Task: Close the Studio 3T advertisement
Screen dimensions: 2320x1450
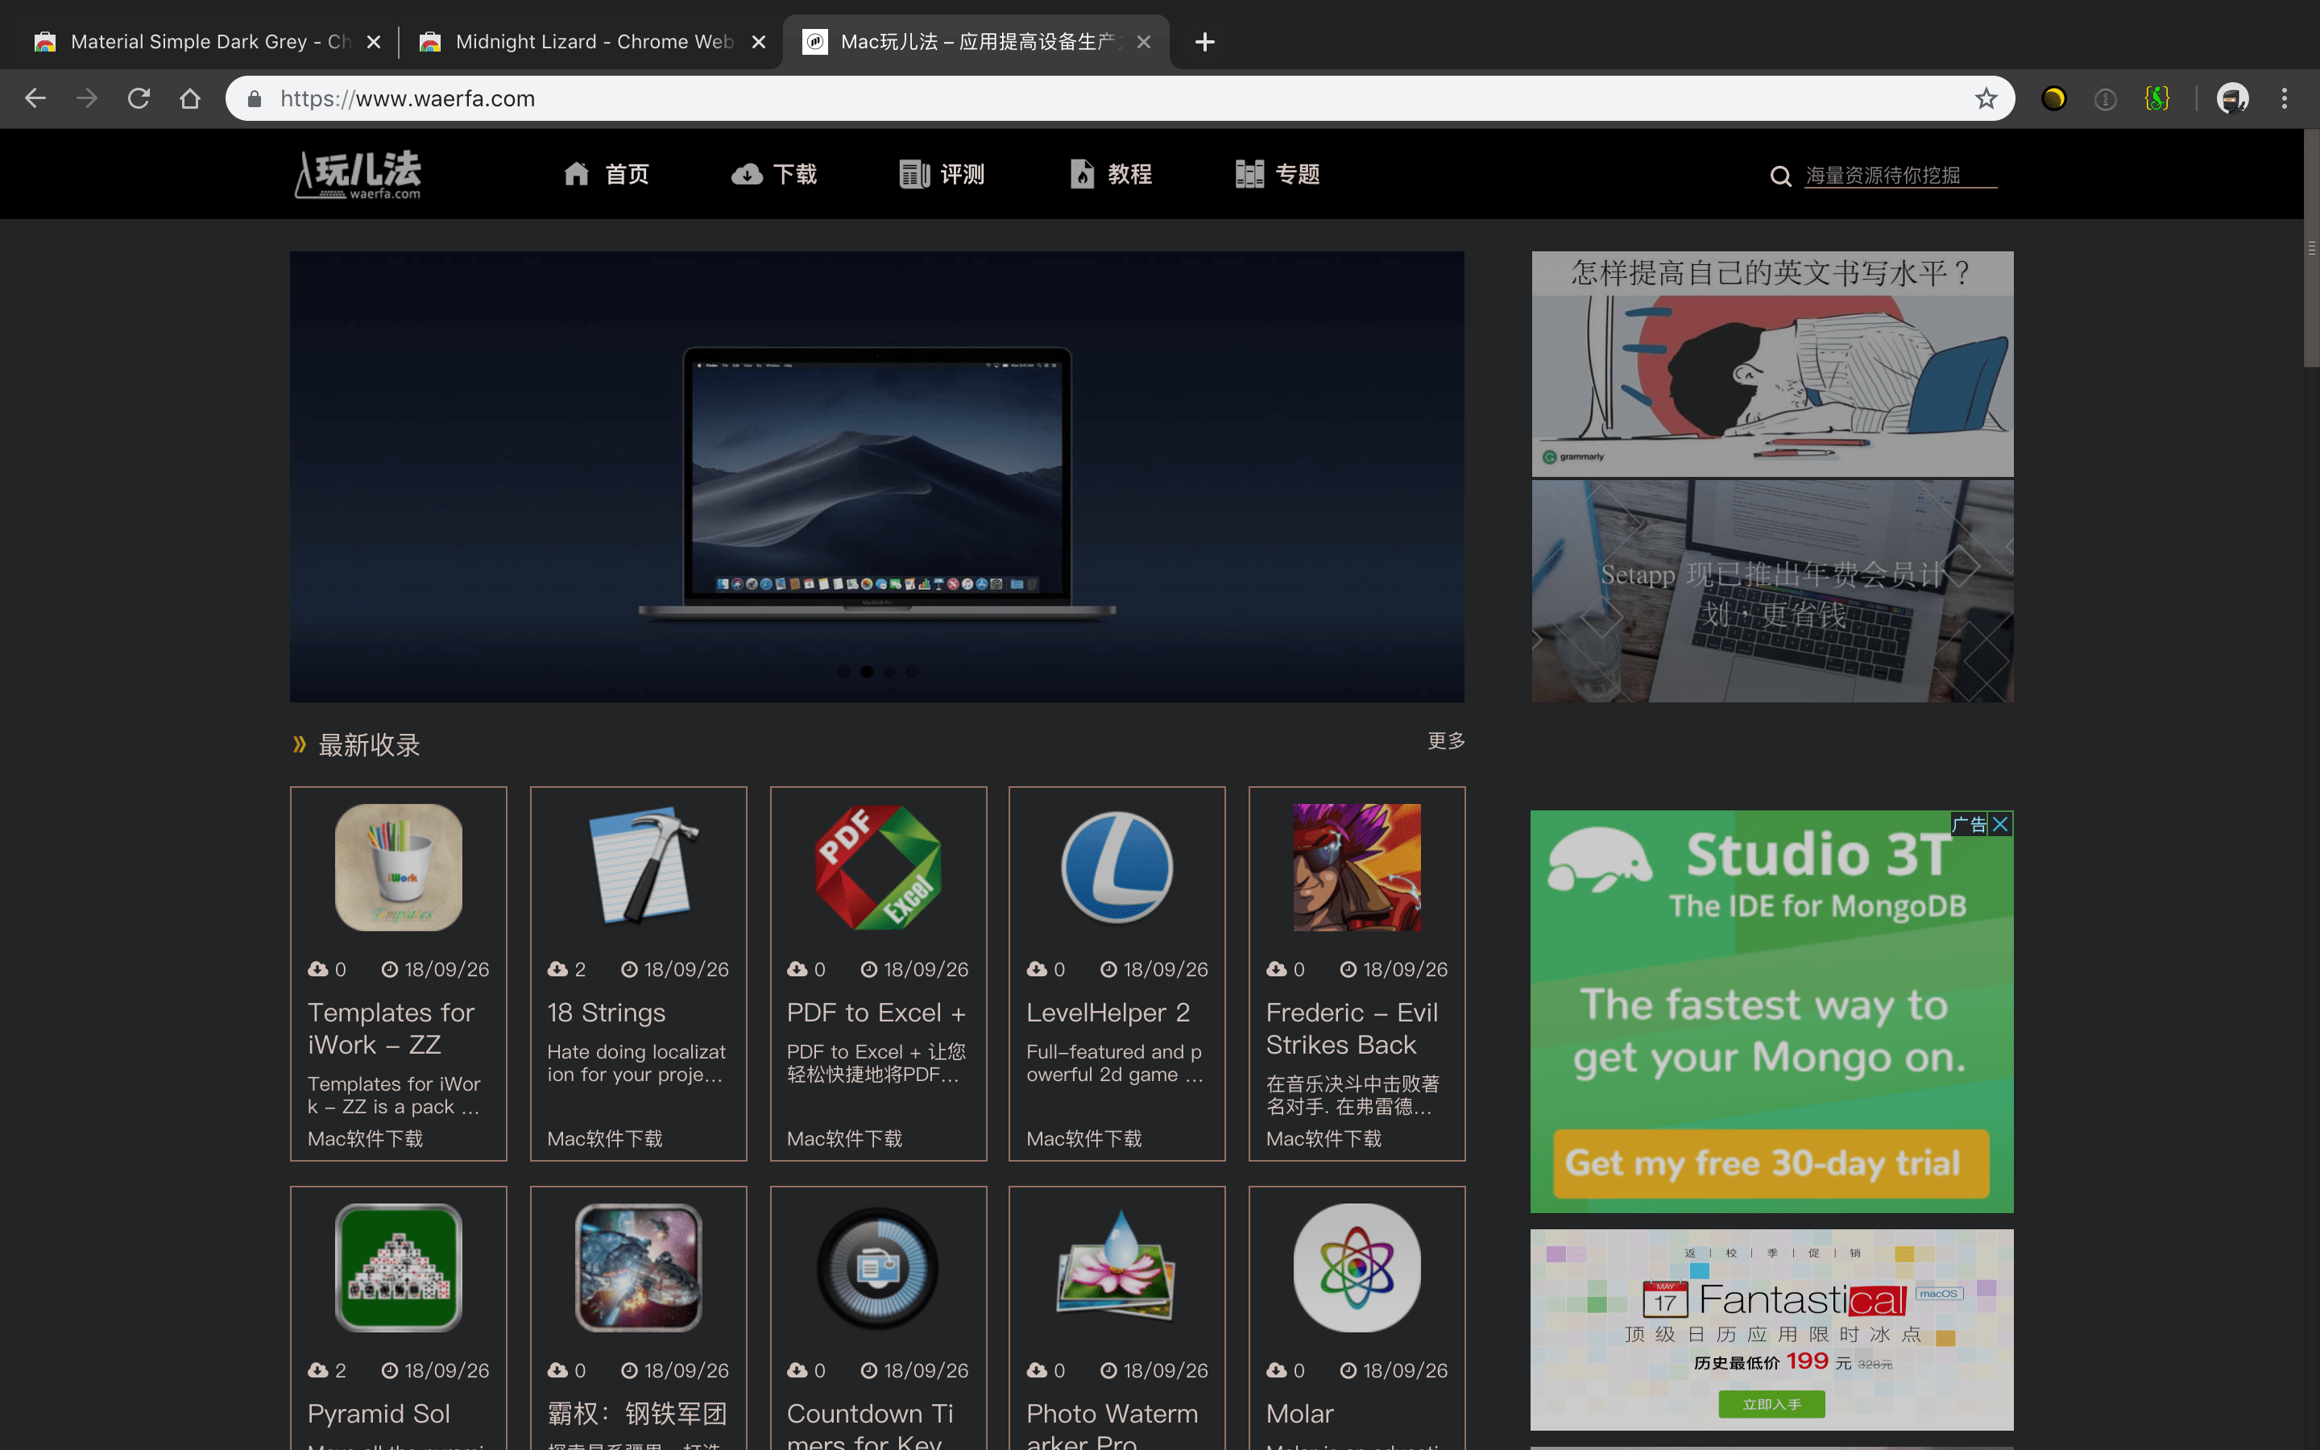Action: (2000, 824)
